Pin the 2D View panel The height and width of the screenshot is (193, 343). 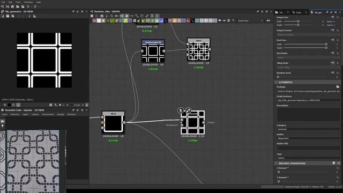[73, 11]
